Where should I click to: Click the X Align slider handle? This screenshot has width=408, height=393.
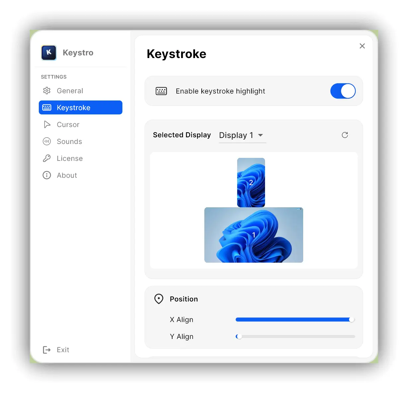[x=351, y=319]
